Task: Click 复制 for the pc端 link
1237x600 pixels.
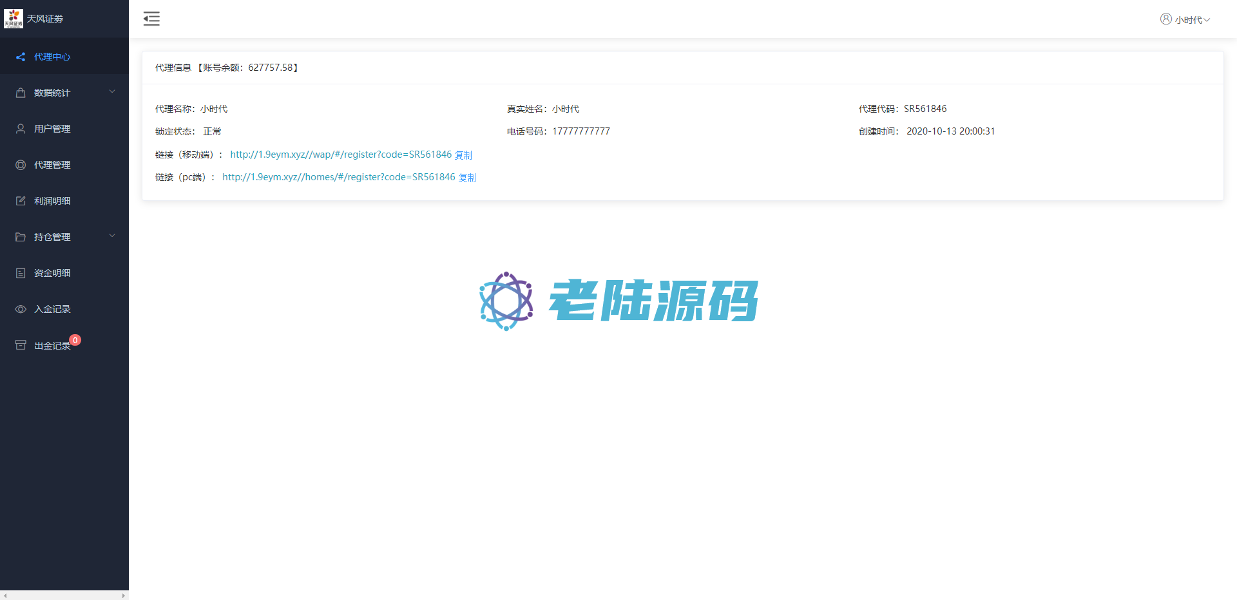Action: (467, 178)
